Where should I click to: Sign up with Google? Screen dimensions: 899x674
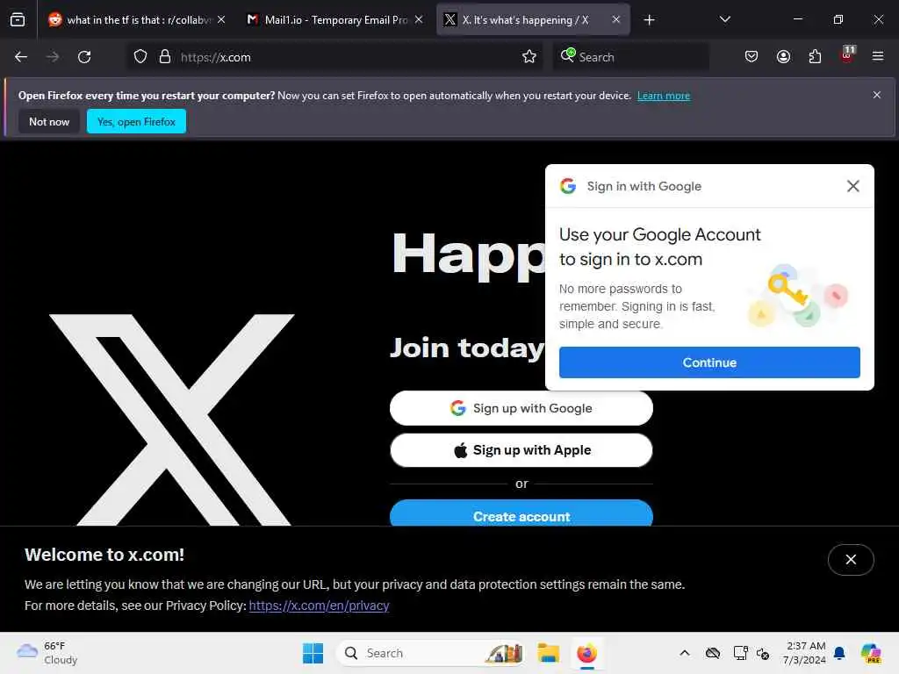click(x=521, y=408)
